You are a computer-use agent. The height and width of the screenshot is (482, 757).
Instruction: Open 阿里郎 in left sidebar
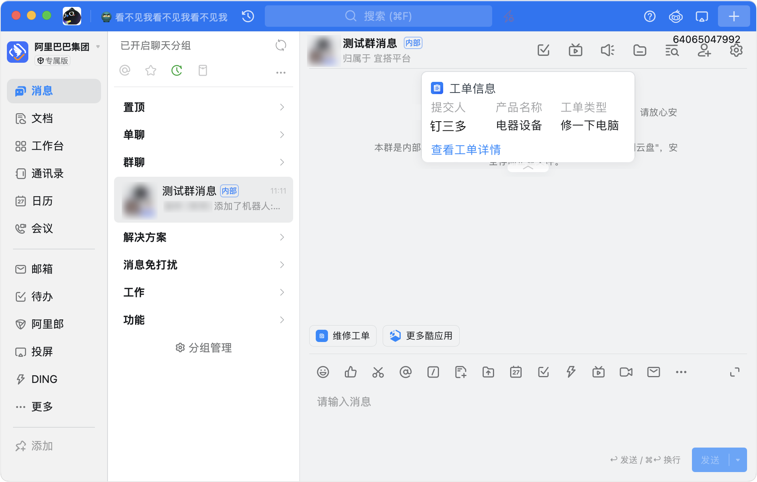(54, 324)
